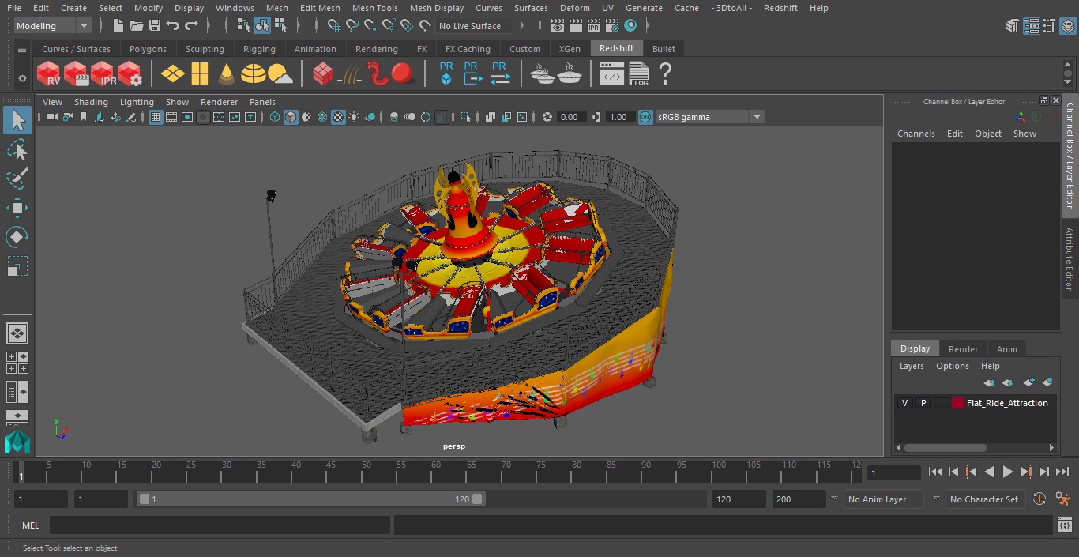
Task: Create new scene file icon
Action: (x=118, y=26)
